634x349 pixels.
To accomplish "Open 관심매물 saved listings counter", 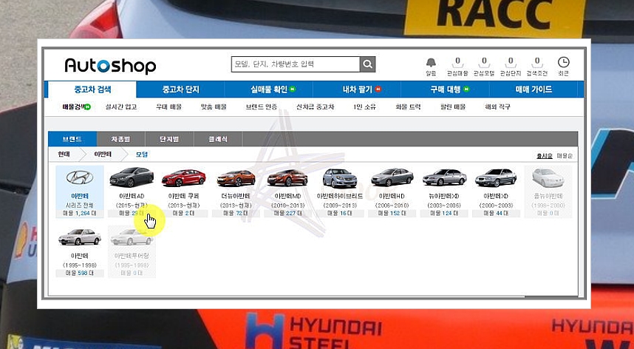I will click(x=457, y=67).
